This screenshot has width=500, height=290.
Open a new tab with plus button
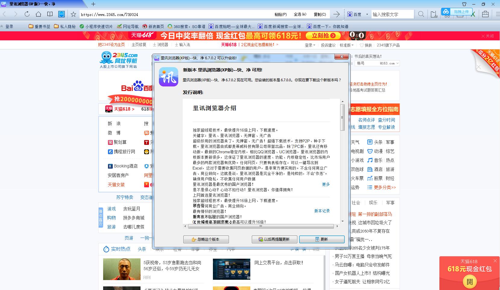pos(93,4)
